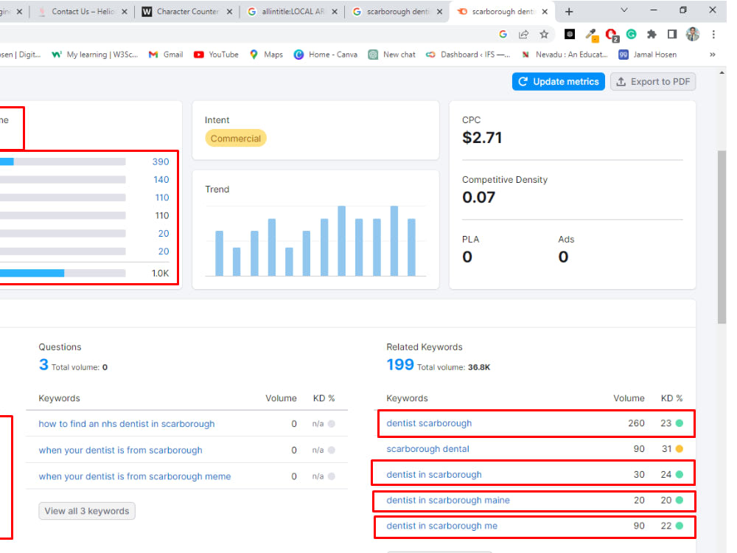Click View all 3 keywords button
The image size is (737, 553).
(86, 511)
